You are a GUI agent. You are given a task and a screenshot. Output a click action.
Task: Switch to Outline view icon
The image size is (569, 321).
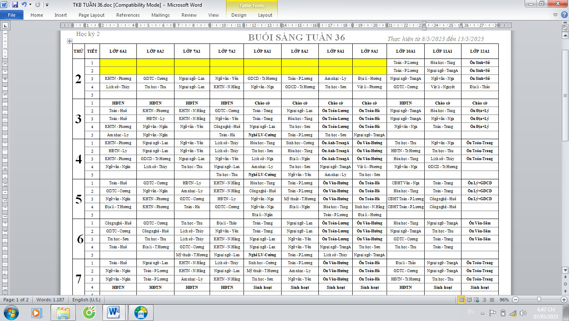pyautogui.click(x=483, y=300)
